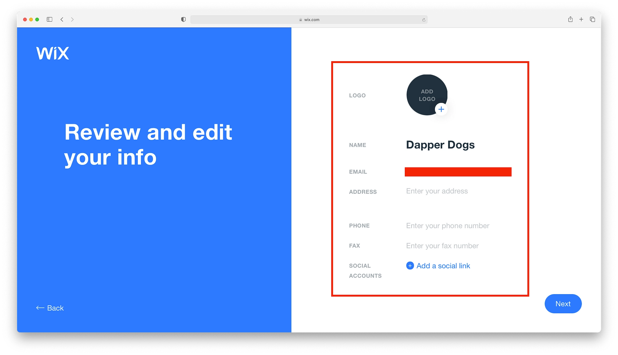Focus the Enter your fax number field
This screenshot has height=355, width=618.
[x=442, y=246]
